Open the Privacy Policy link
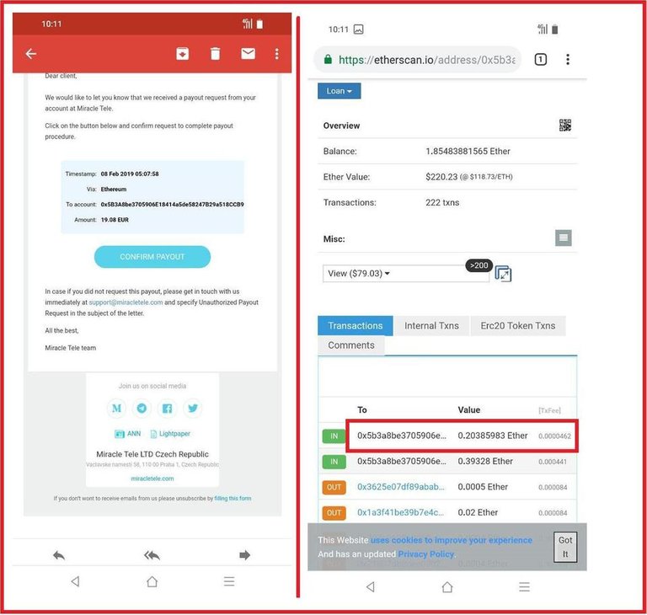This screenshot has width=647, height=615. pos(426,553)
